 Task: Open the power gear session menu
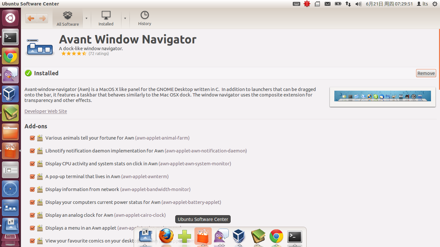click(435, 4)
